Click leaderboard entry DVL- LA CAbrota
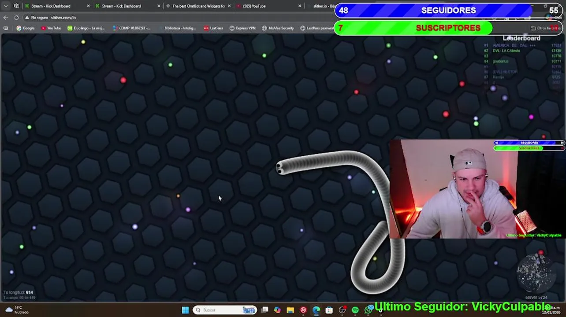Image resolution: width=566 pixels, height=317 pixels. click(x=506, y=51)
